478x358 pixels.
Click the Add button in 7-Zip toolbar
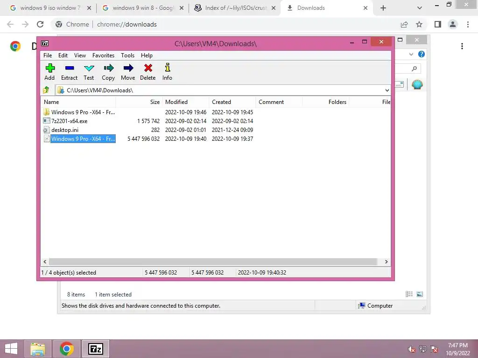(49, 72)
